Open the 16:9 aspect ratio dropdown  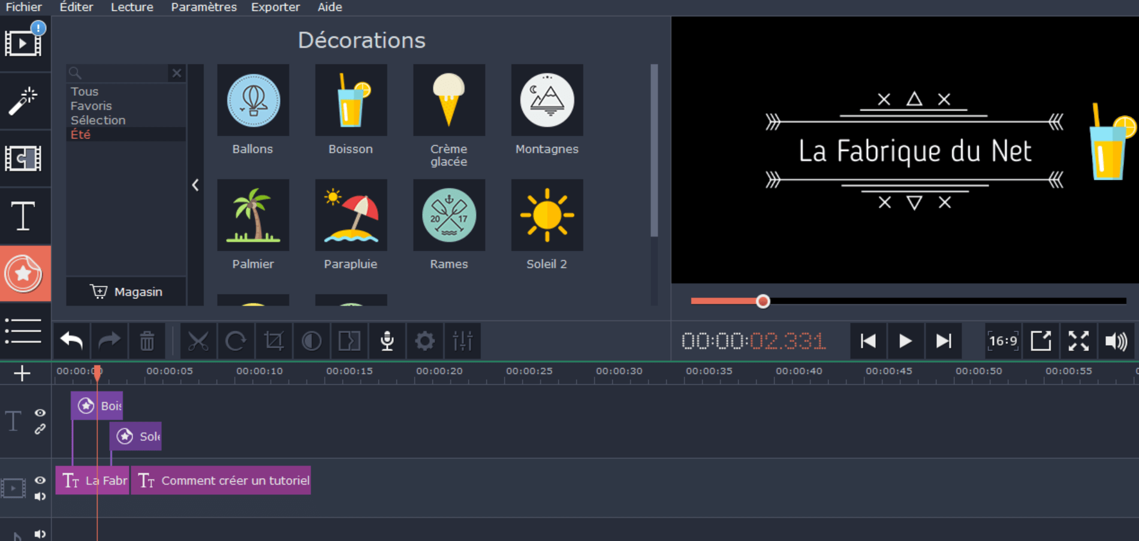1003,341
